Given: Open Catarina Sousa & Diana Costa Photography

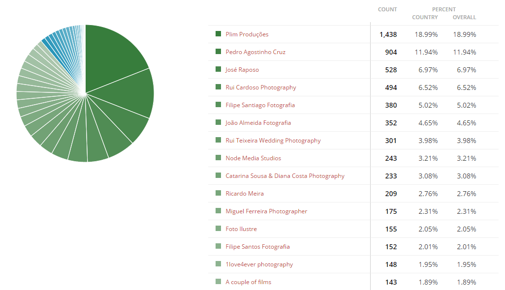Looking at the screenshot, I should tap(284, 176).
